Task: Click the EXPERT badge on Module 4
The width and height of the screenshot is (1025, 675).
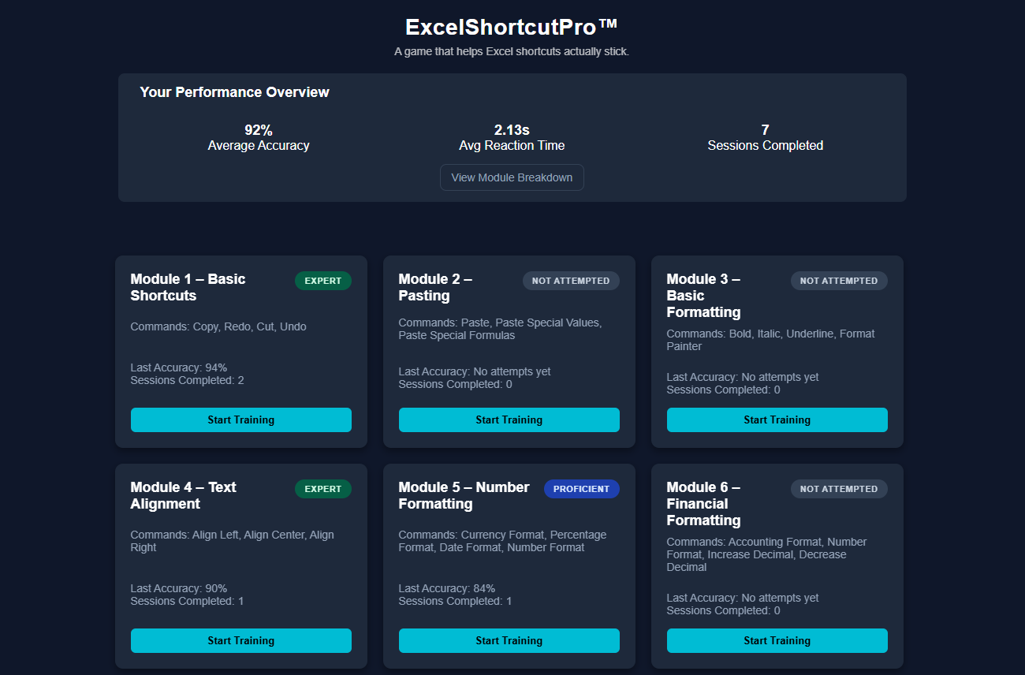Action: (x=323, y=488)
